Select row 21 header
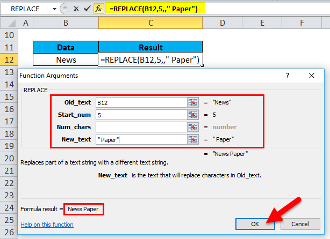The height and width of the screenshot is (239, 330). 9,170
